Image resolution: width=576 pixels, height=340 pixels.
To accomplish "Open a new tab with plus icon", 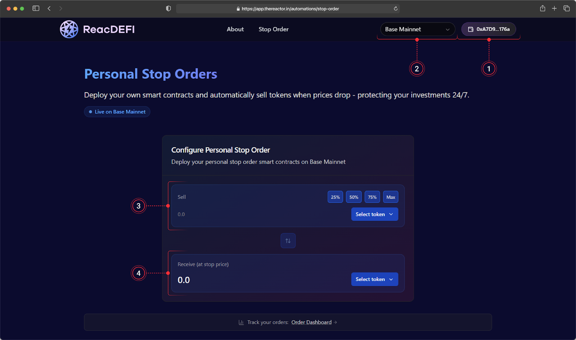I will pos(554,8).
